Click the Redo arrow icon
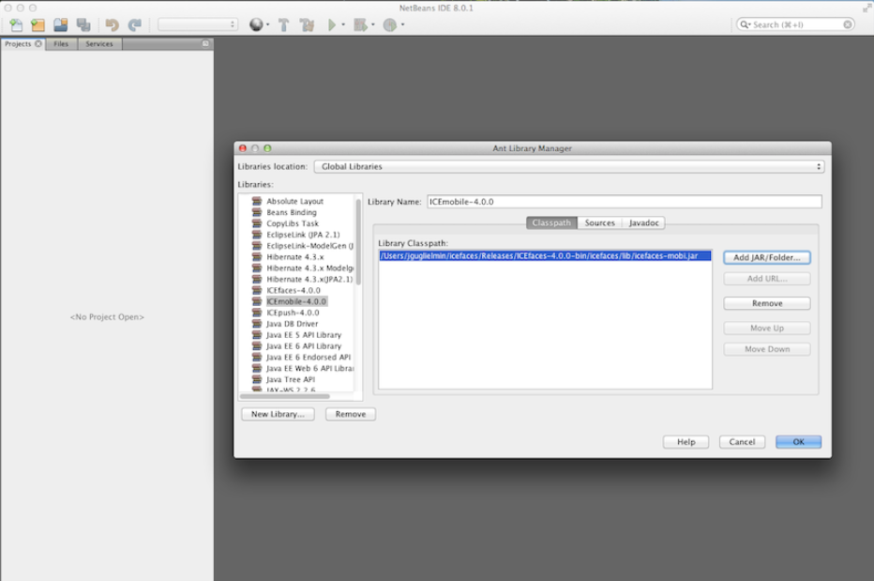 [135, 25]
